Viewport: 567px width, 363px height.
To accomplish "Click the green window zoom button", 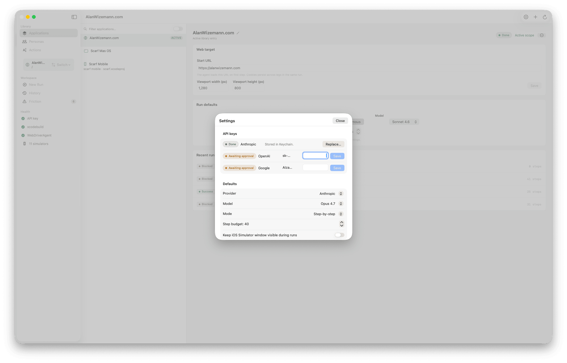I will coord(34,17).
